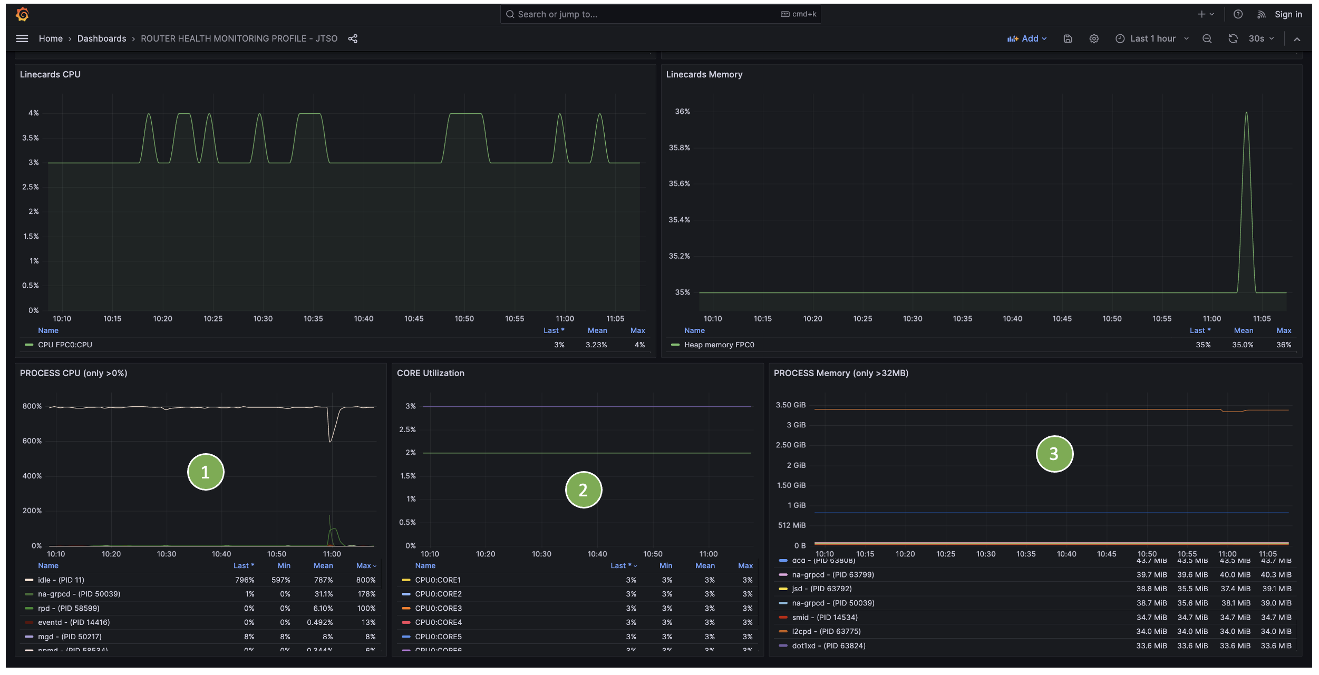
Task: Open dashboard settings gear icon
Action: (1094, 38)
